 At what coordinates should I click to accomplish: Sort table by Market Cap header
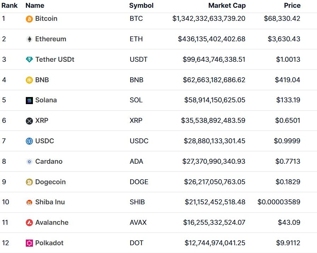point(227,6)
